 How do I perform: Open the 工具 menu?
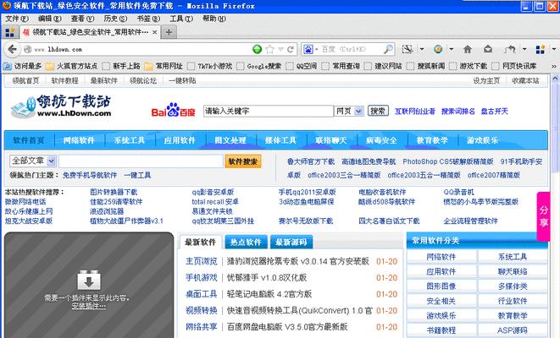181,19
